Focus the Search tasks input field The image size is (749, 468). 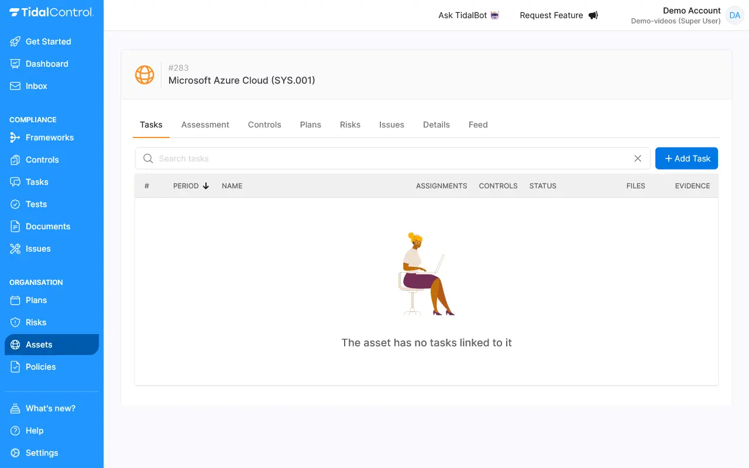click(393, 159)
